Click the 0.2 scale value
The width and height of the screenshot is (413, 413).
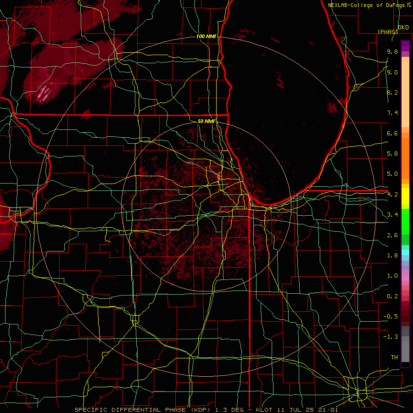click(x=392, y=296)
